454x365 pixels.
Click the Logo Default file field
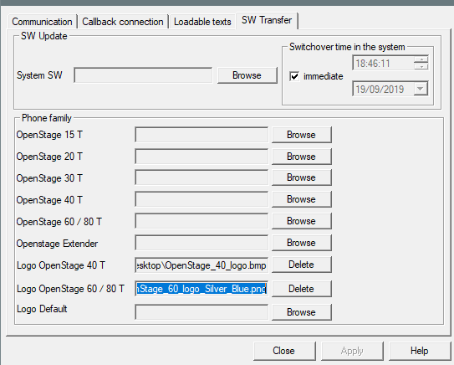click(201, 312)
